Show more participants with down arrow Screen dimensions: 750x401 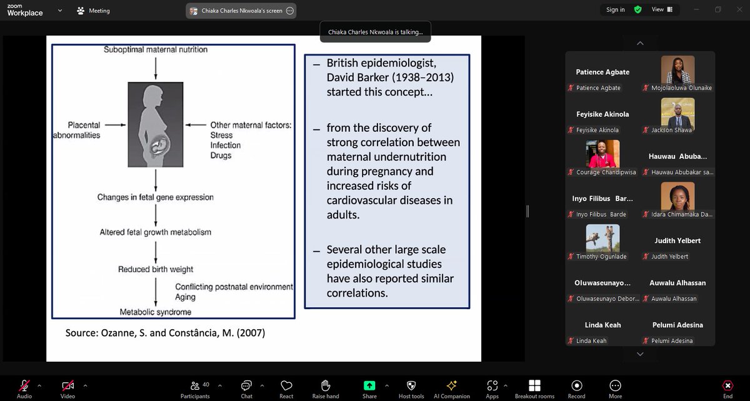(640, 354)
